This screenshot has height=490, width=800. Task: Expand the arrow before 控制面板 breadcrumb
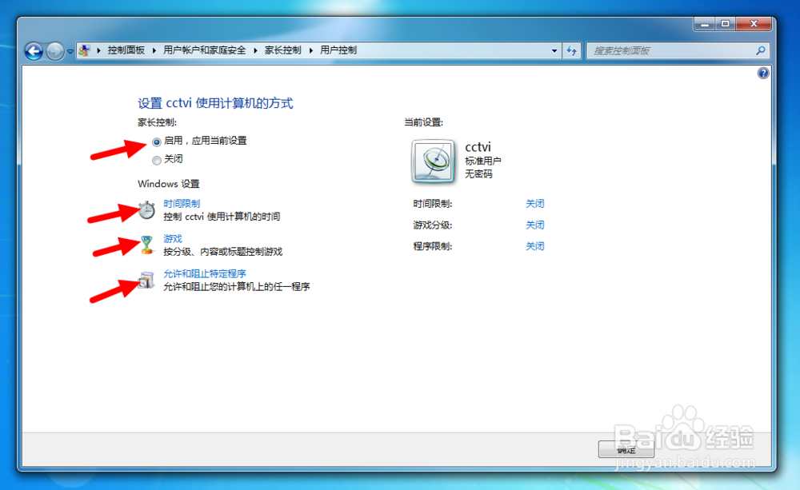[98, 50]
